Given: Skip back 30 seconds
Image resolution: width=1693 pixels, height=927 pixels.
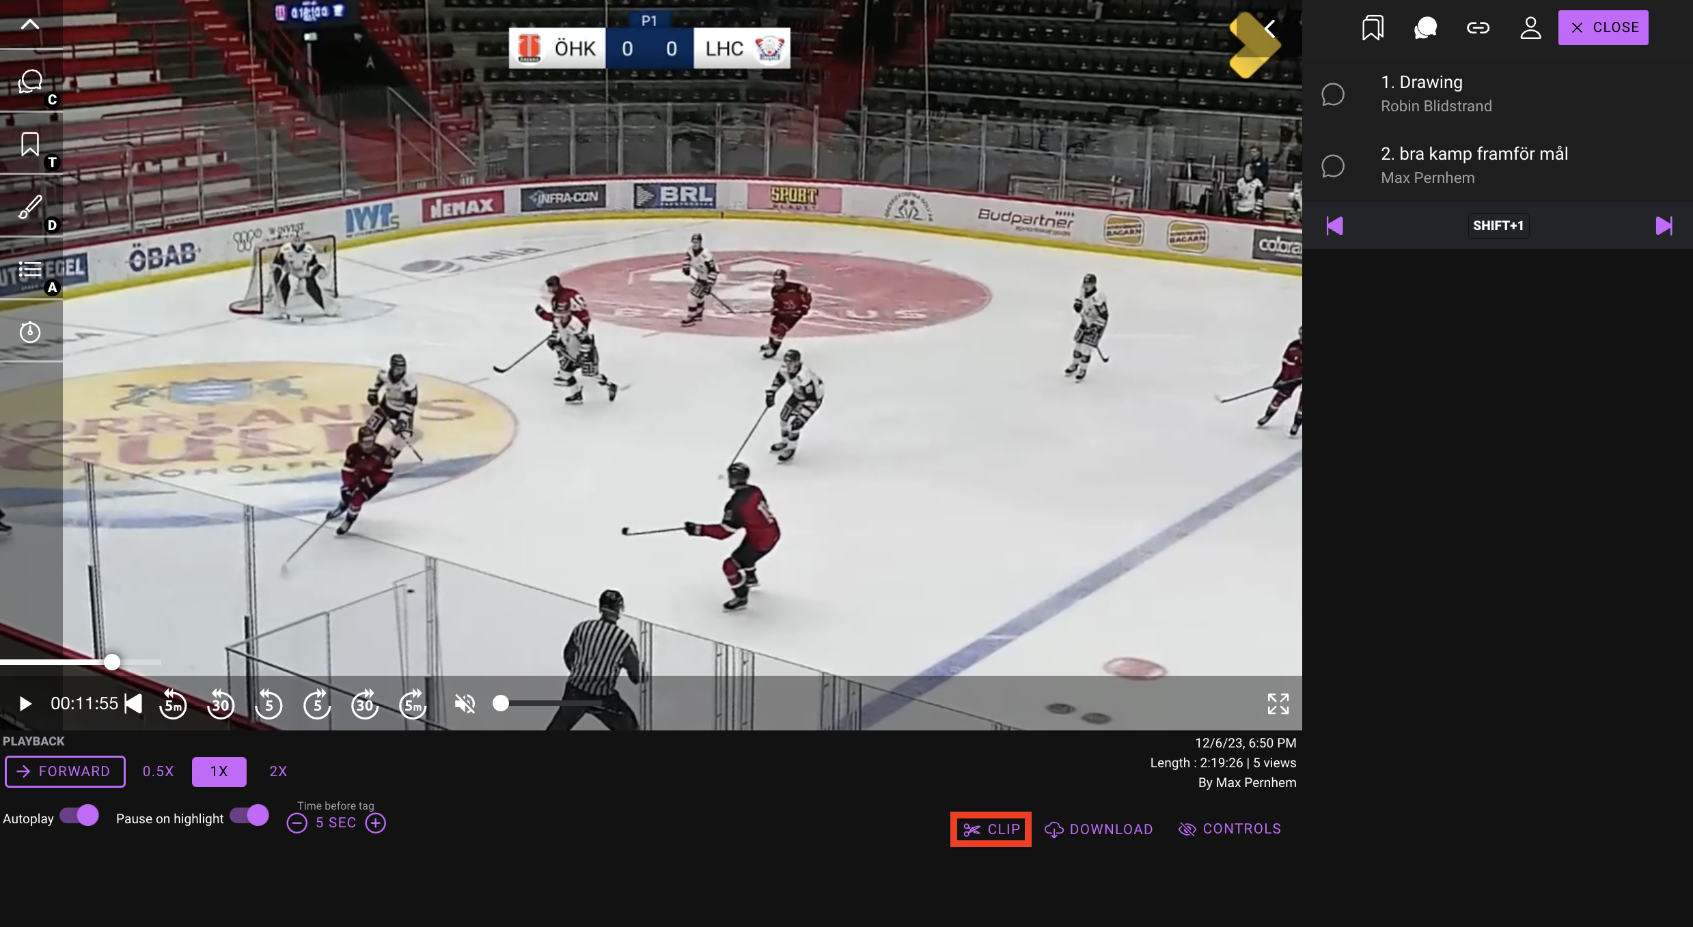Looking at the screenshot, I should tap(221, 704).
